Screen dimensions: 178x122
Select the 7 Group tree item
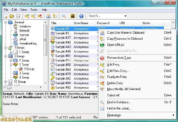coord(29,69)
